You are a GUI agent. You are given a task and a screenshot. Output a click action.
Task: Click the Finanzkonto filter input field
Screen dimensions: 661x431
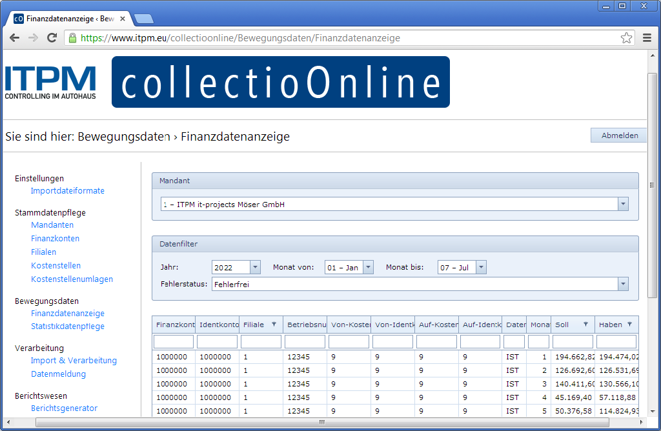click(174, 341)
